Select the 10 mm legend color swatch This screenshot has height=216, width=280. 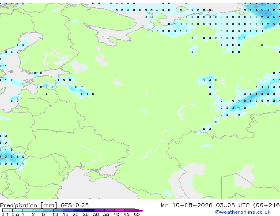(x=59, y=210)
